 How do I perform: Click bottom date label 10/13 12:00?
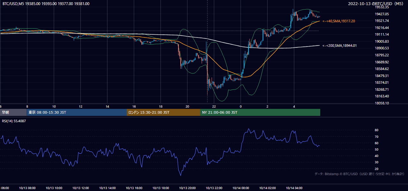click(80, 188)
